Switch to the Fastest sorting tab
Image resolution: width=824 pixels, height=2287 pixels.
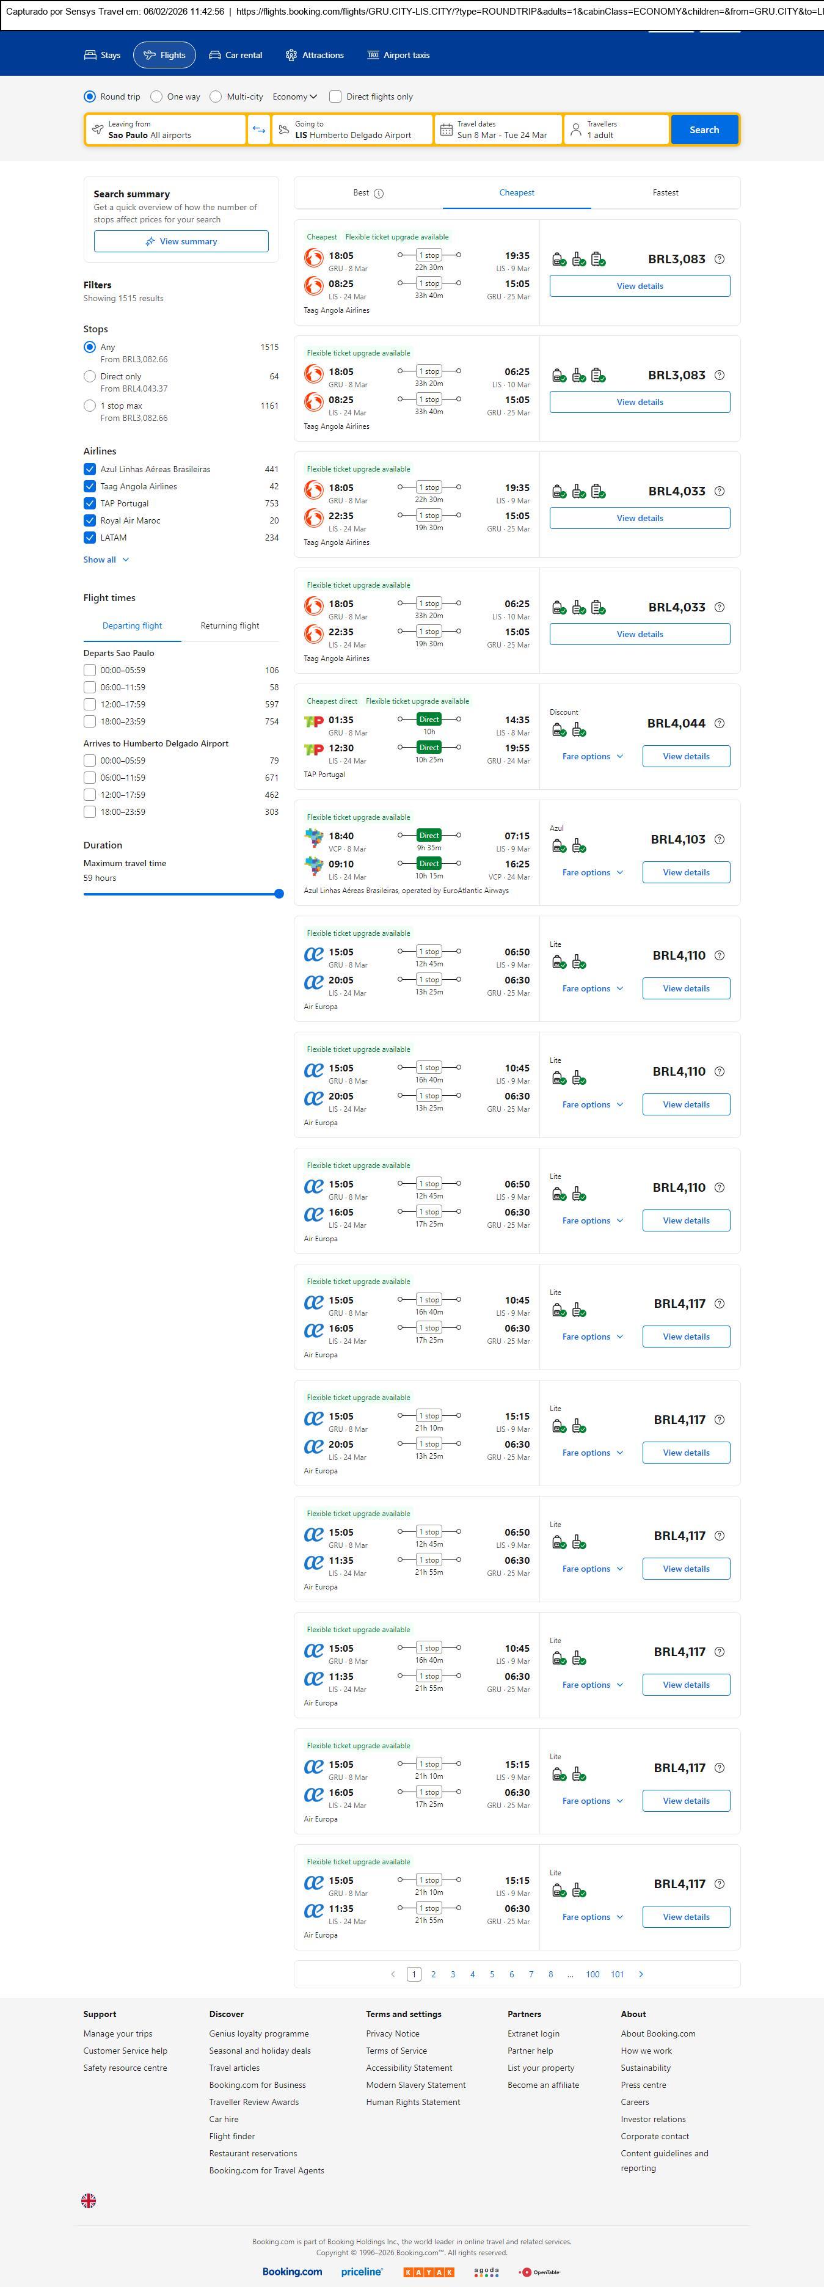click(665, 192)
